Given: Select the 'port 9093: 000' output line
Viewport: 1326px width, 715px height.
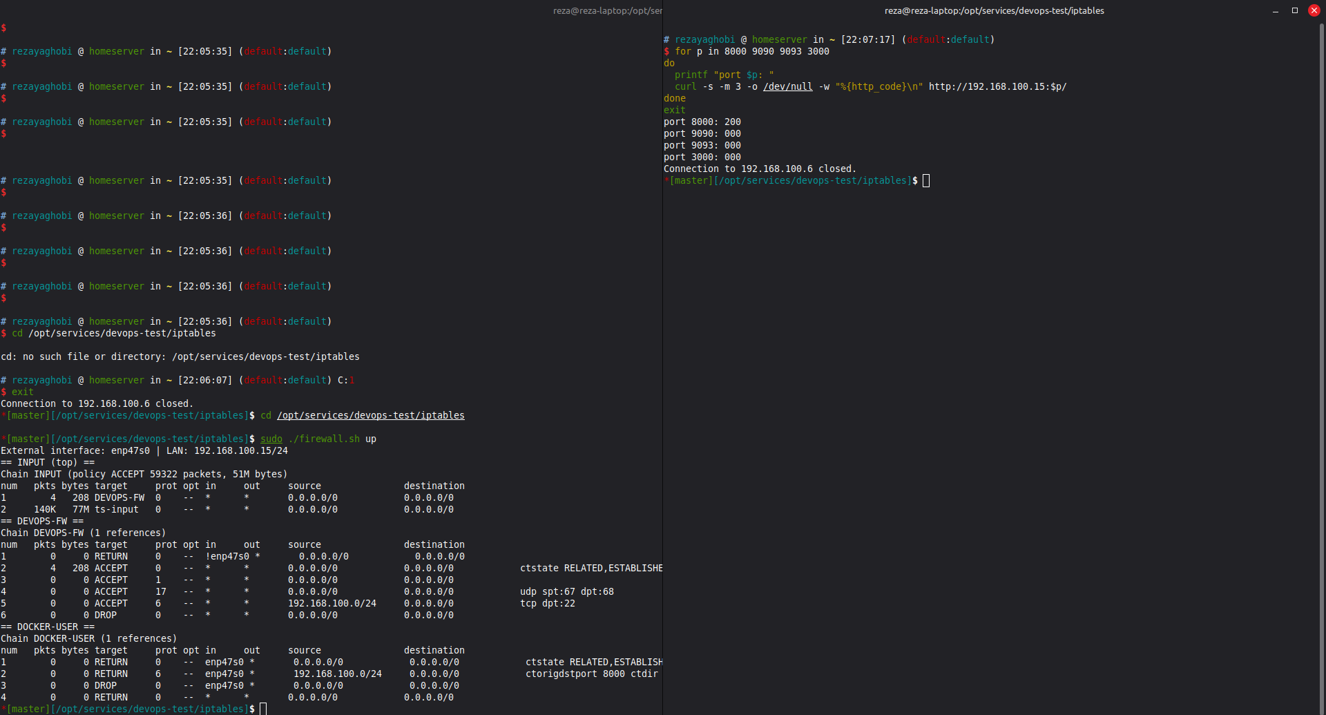Looking at the screenshot, I should pyautogui.click(x=702, y=145).
